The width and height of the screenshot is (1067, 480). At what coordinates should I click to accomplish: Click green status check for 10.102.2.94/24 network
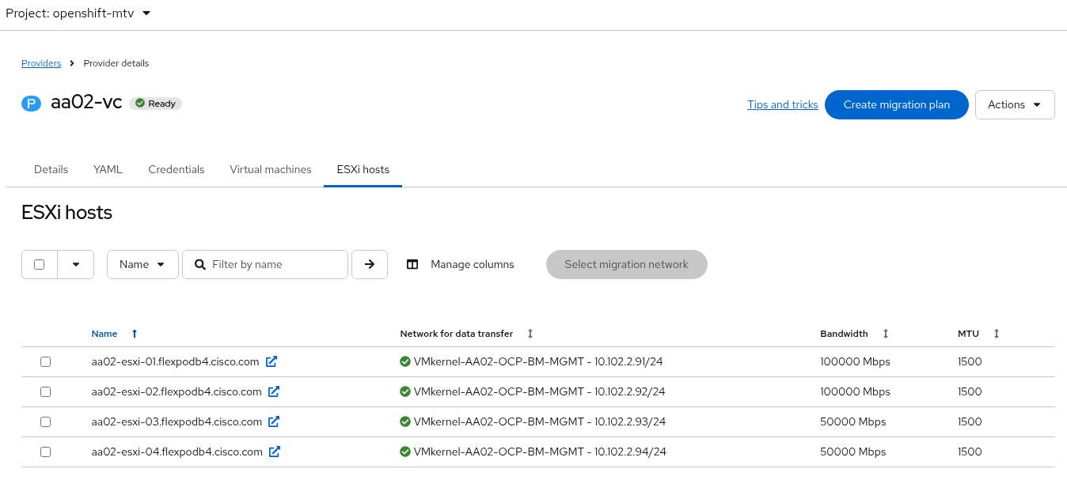pos(405,452)
